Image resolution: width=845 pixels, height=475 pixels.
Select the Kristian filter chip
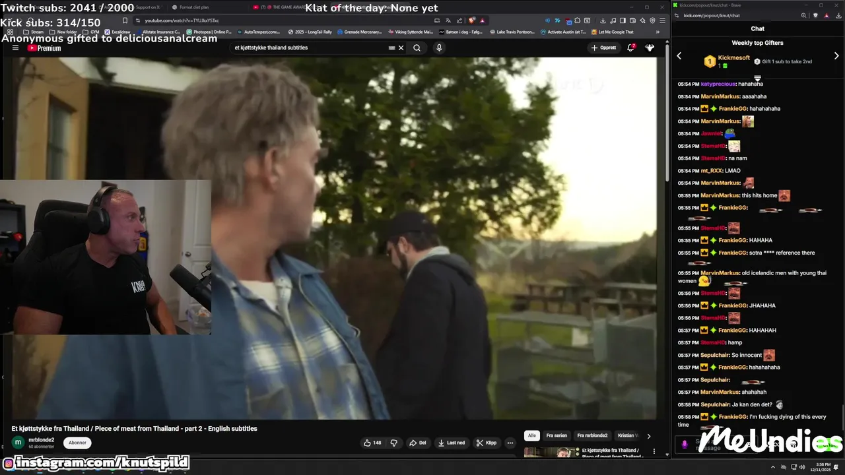[627, 435]
